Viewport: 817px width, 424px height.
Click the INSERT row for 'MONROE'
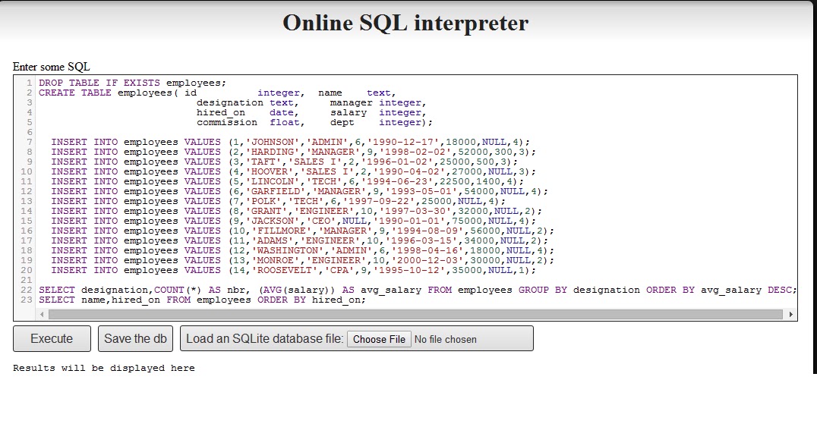(303, 261)
